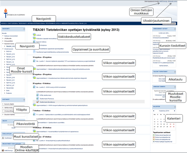This screenshot has height=153, width=187.
Task: Open Torstain 24.10. pääteohjauksesta news item
Action: tap(163, 62)
